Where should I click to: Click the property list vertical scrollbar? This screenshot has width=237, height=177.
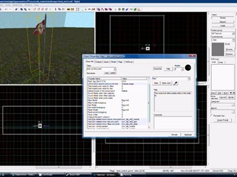click(149, 103)
